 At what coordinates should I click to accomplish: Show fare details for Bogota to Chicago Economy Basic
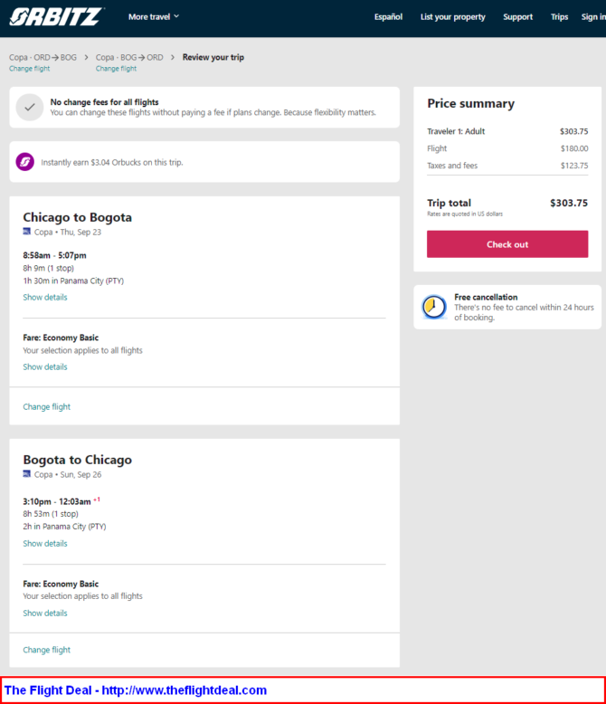(x=45, y=613)
